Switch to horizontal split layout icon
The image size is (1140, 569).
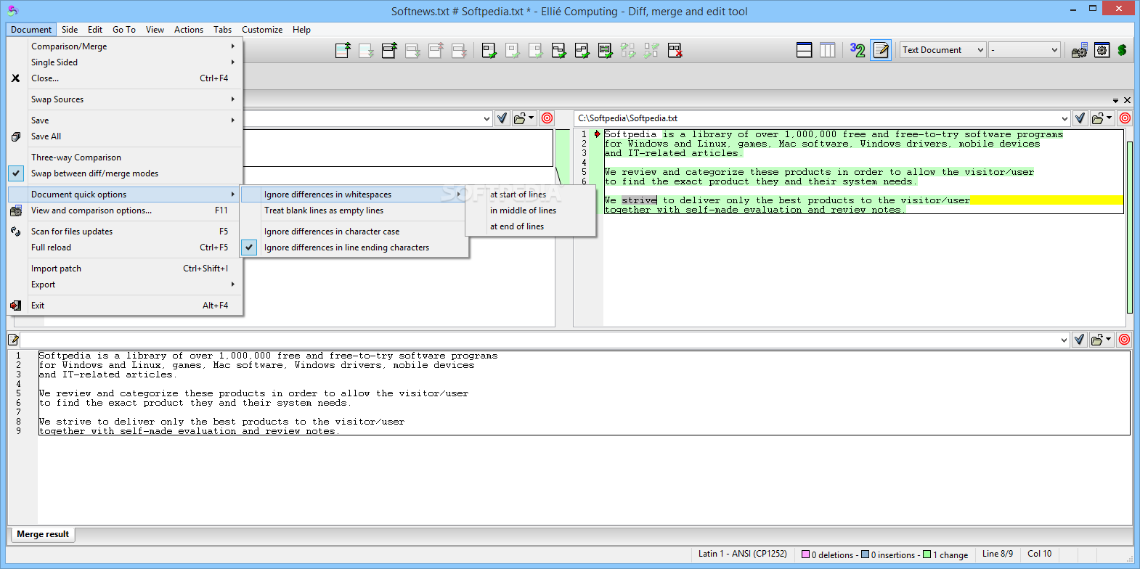[805, 50]
